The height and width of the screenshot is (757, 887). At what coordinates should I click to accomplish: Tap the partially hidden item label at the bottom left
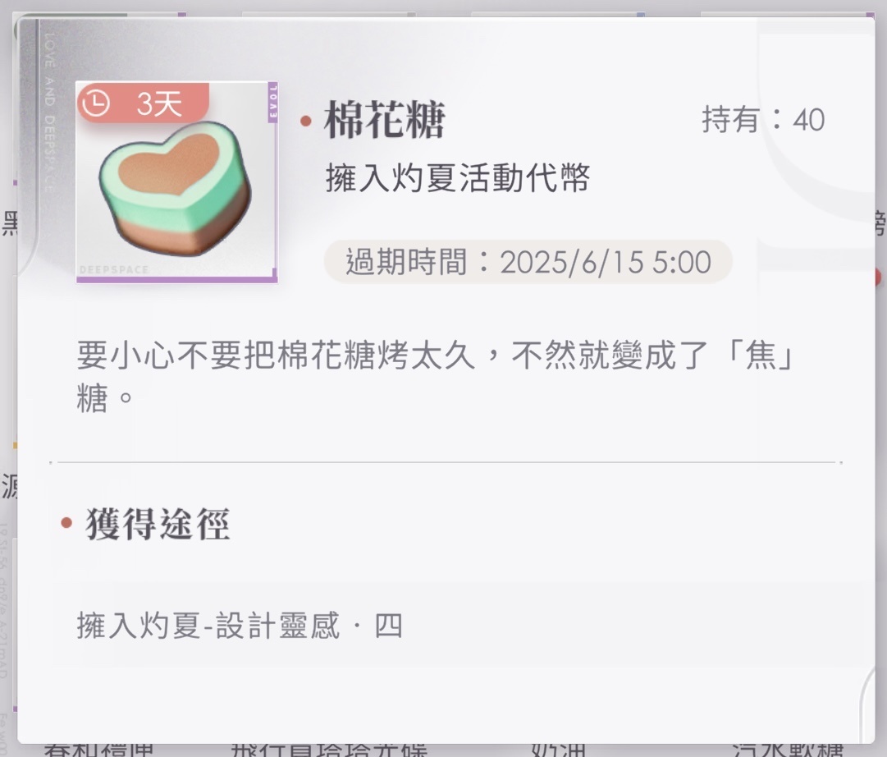point(99,750)
